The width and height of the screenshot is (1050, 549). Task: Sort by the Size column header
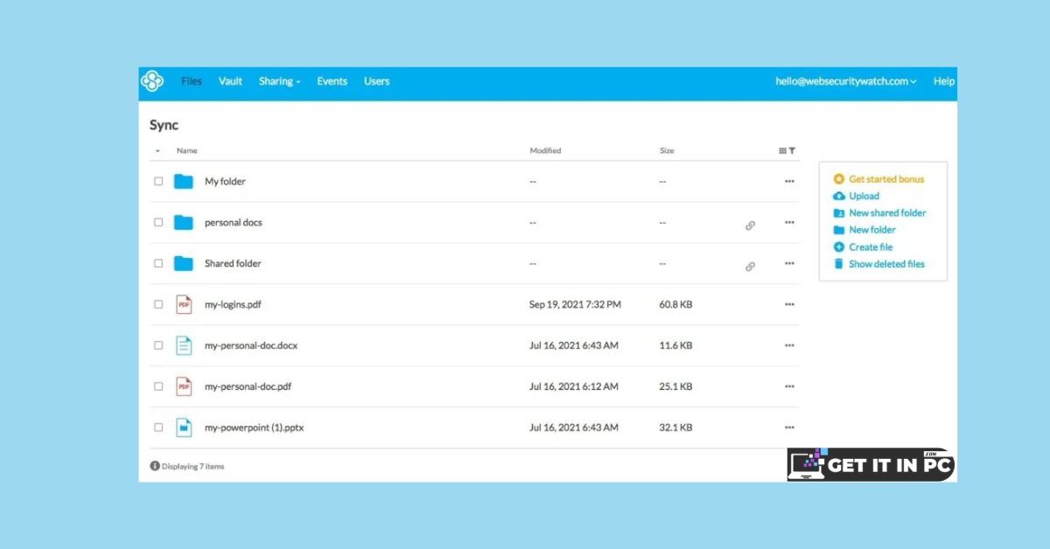click(667, 150)
